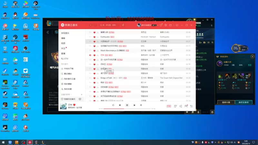Image resolution: width=258 pixels, height=145 pixels.
Task: Add friend icon in League social panel
Action: pyautogui.click(x=200, y=43)
